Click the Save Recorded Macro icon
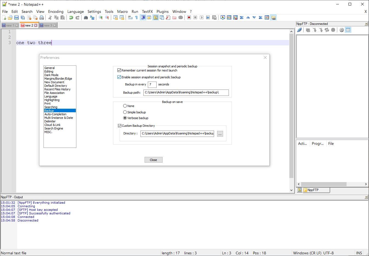This screenshot has height=256, width=369. coord(214,18)
